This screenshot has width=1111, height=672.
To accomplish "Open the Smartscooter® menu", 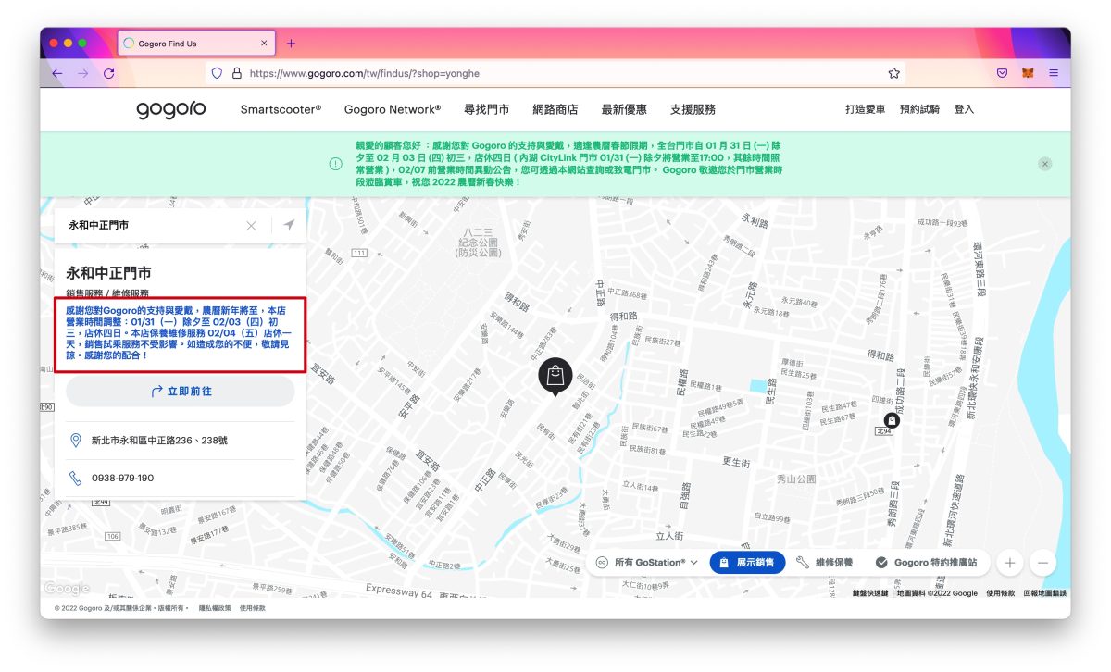I will click(x=281, y=109).
